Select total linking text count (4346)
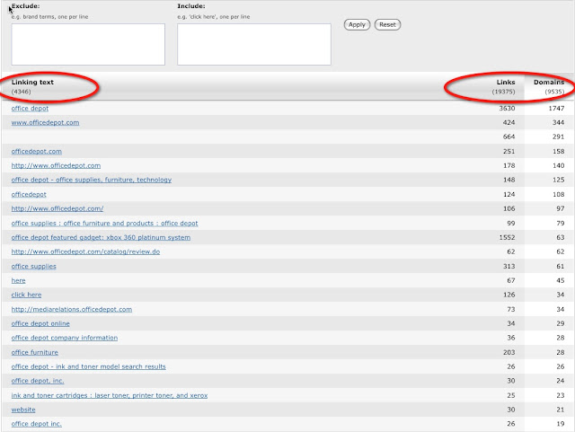575x432 pixels. [x=21, y=92]
